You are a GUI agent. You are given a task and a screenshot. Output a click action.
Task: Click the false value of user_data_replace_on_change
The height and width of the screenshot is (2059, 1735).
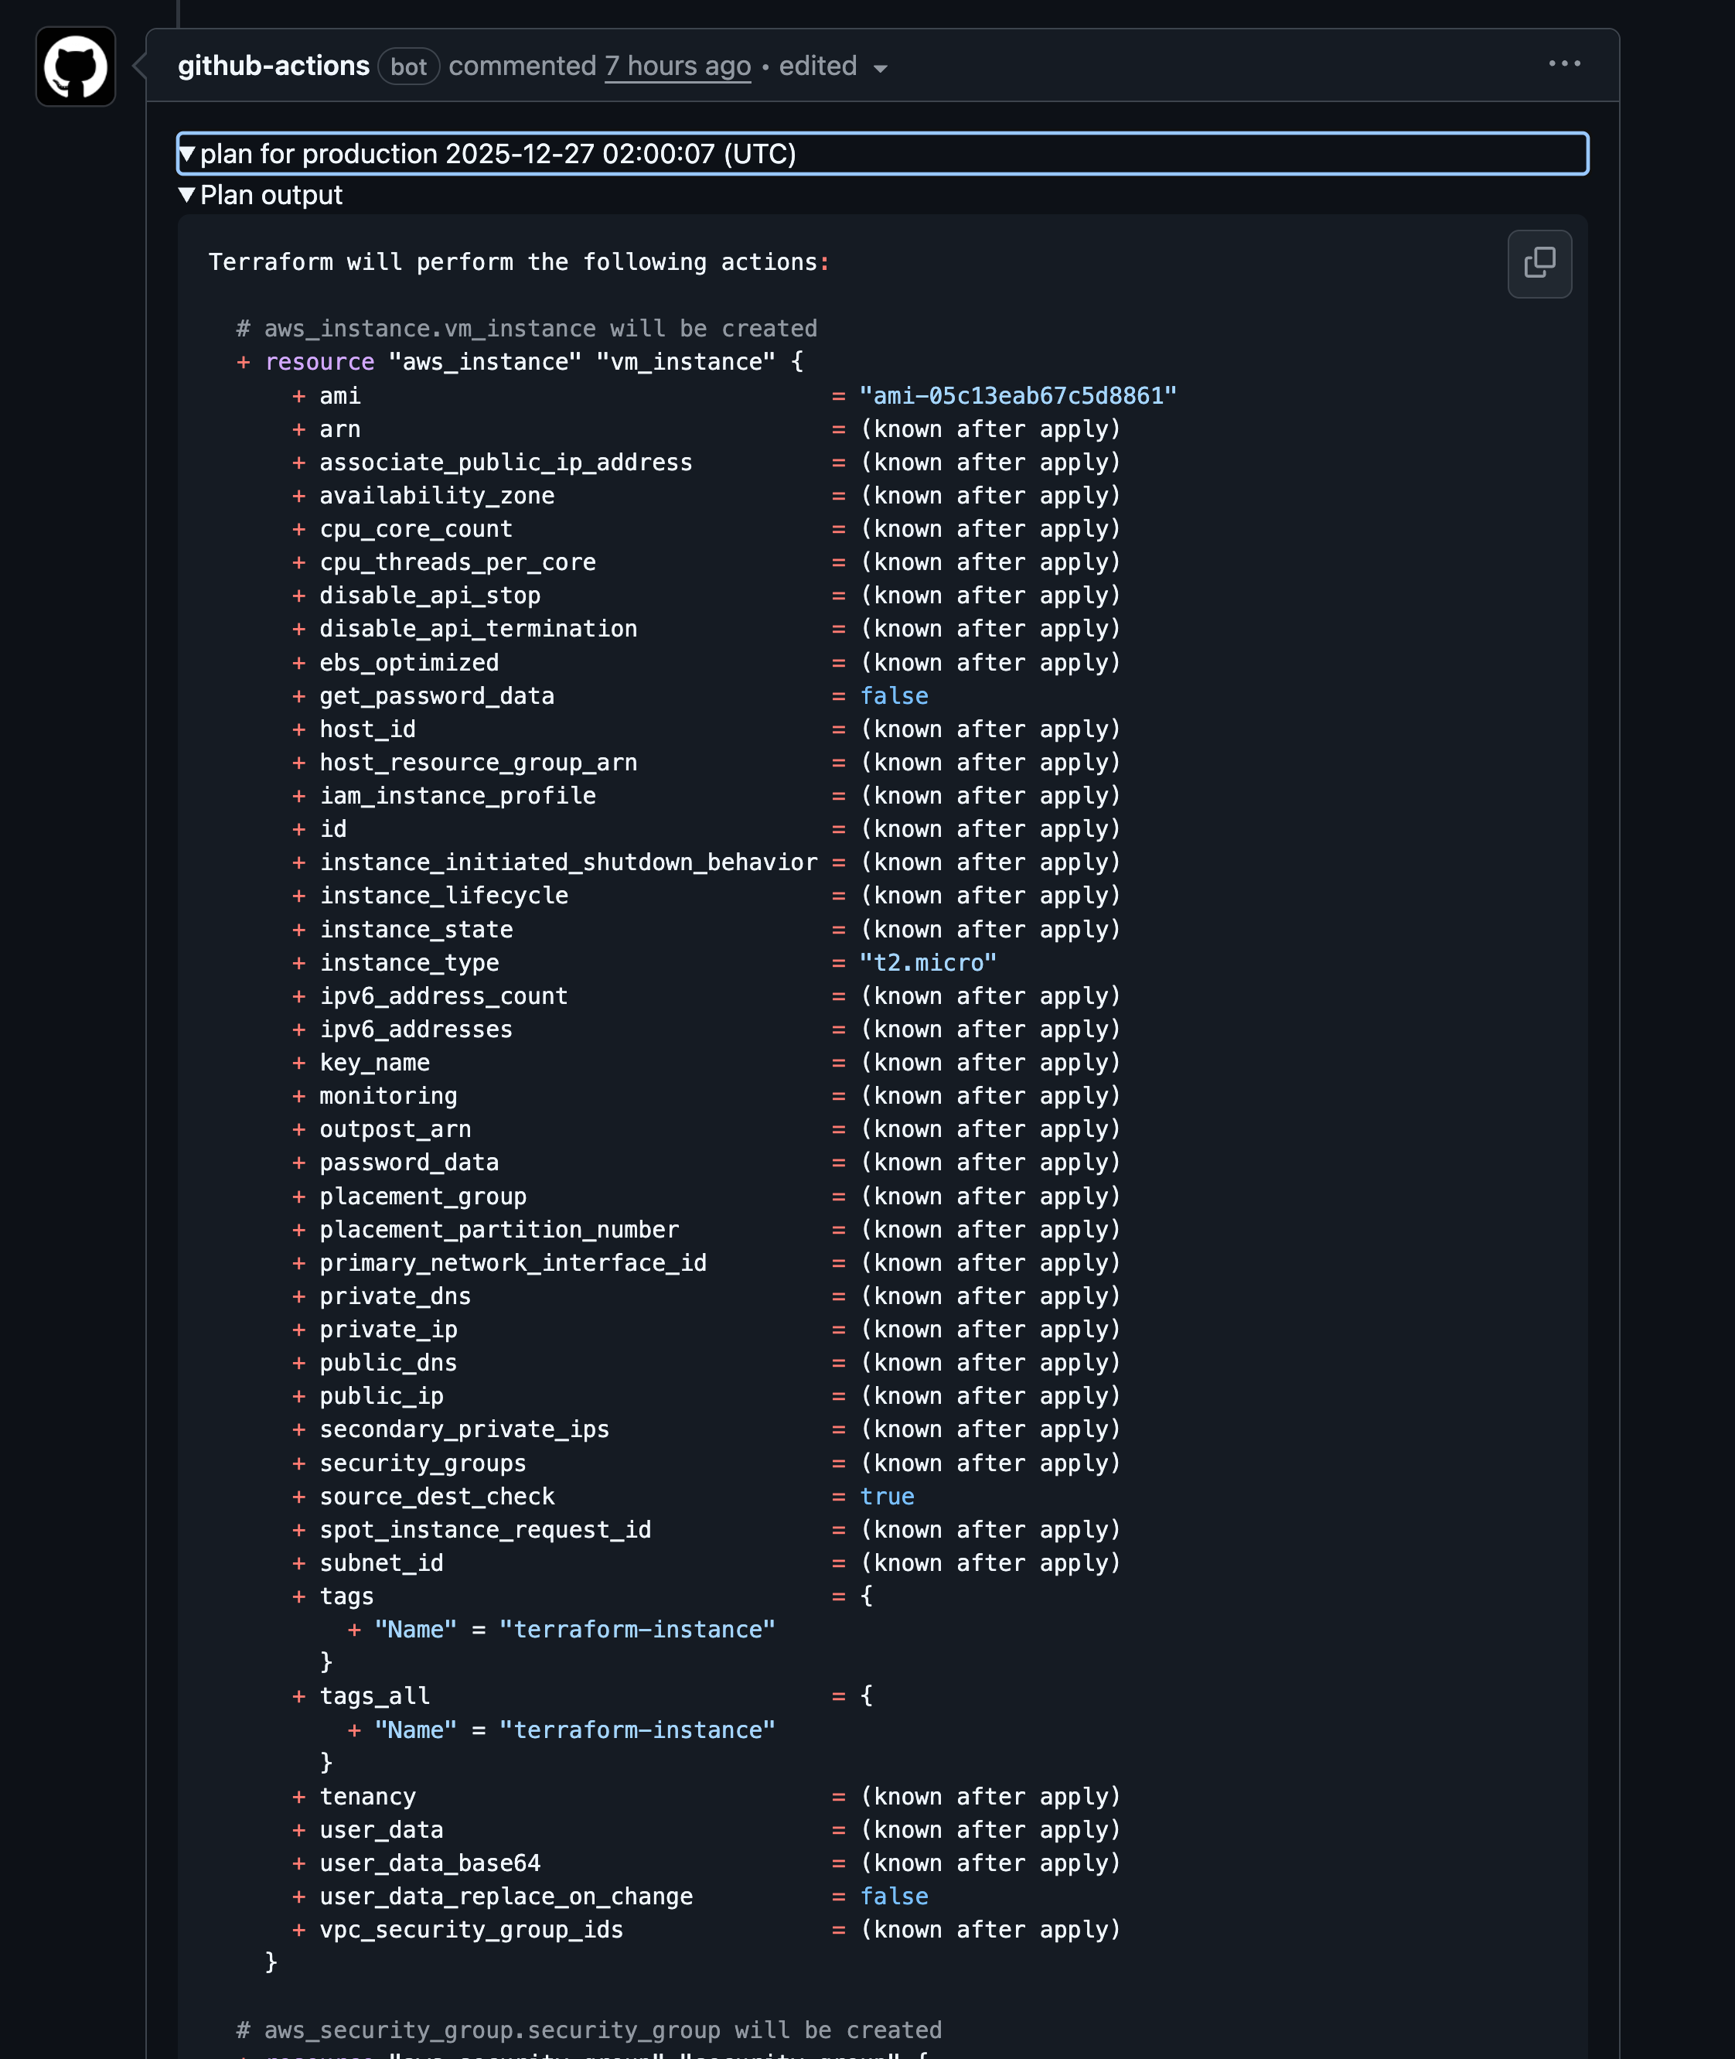pyautogui.click(x=893, y=1896)
